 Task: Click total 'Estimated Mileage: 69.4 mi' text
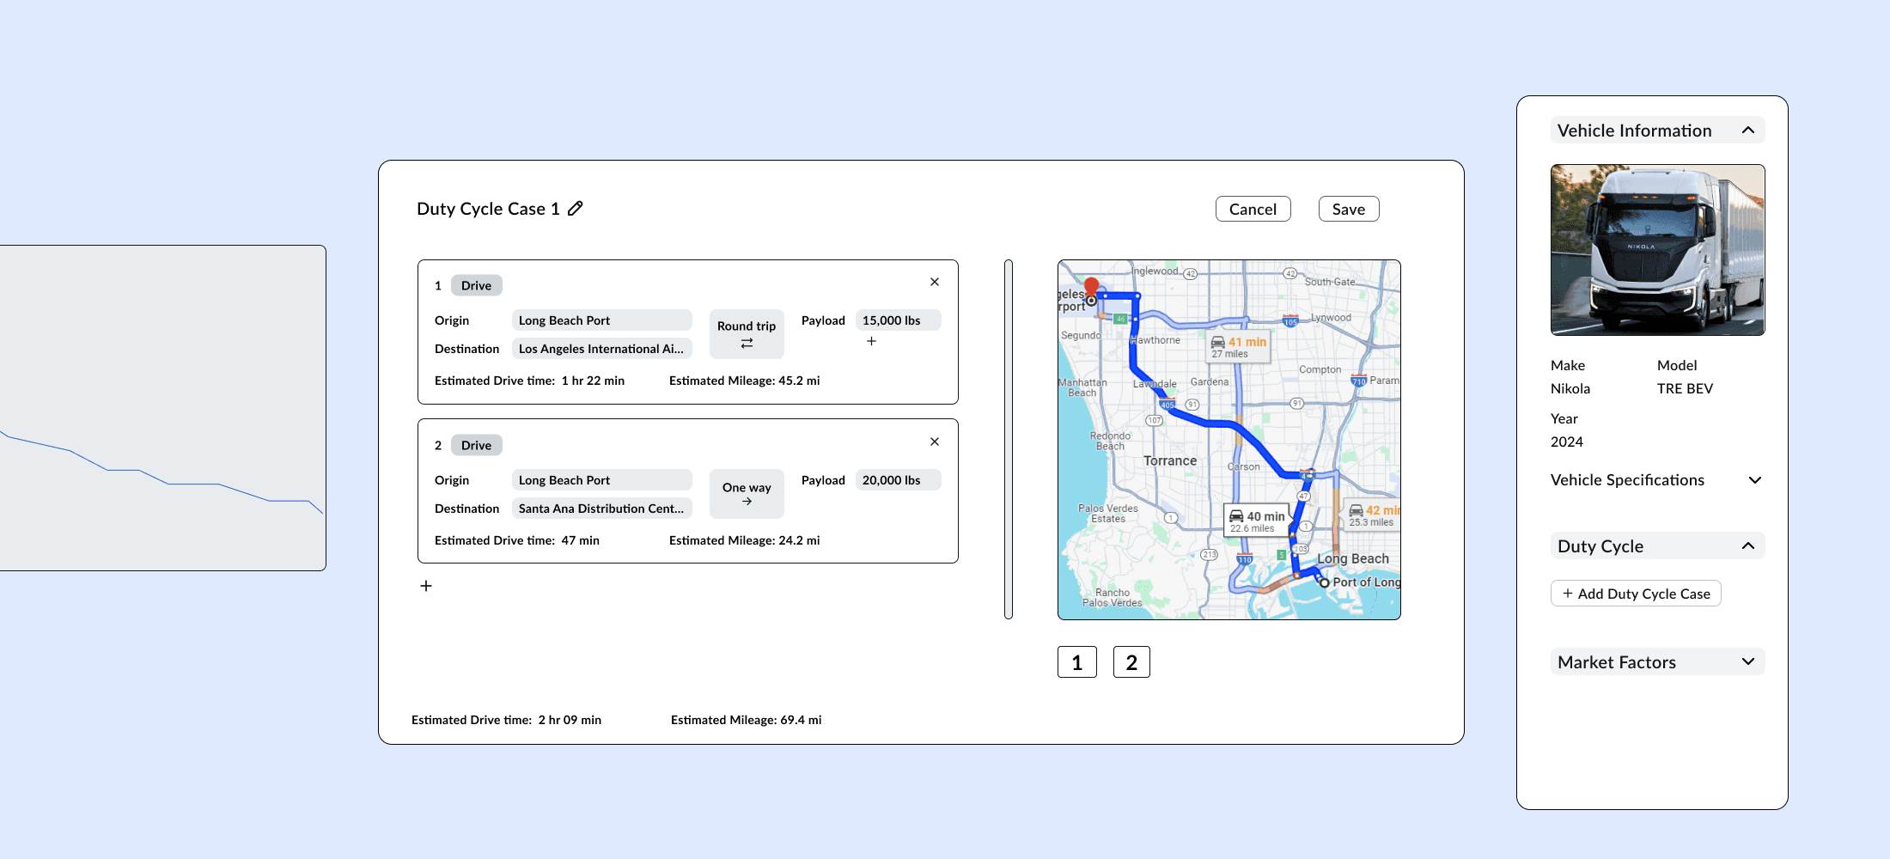pos(747,720)
